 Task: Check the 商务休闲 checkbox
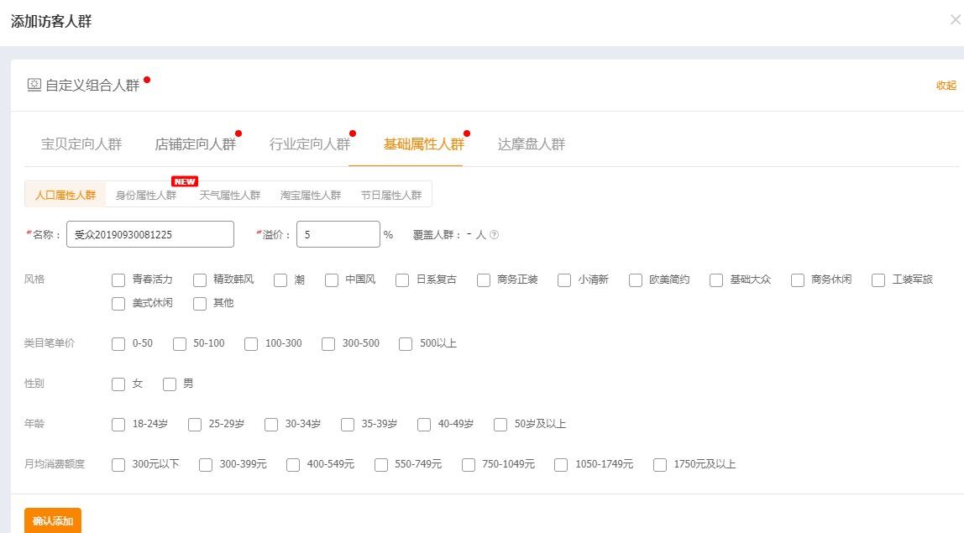tap(798, 280)
